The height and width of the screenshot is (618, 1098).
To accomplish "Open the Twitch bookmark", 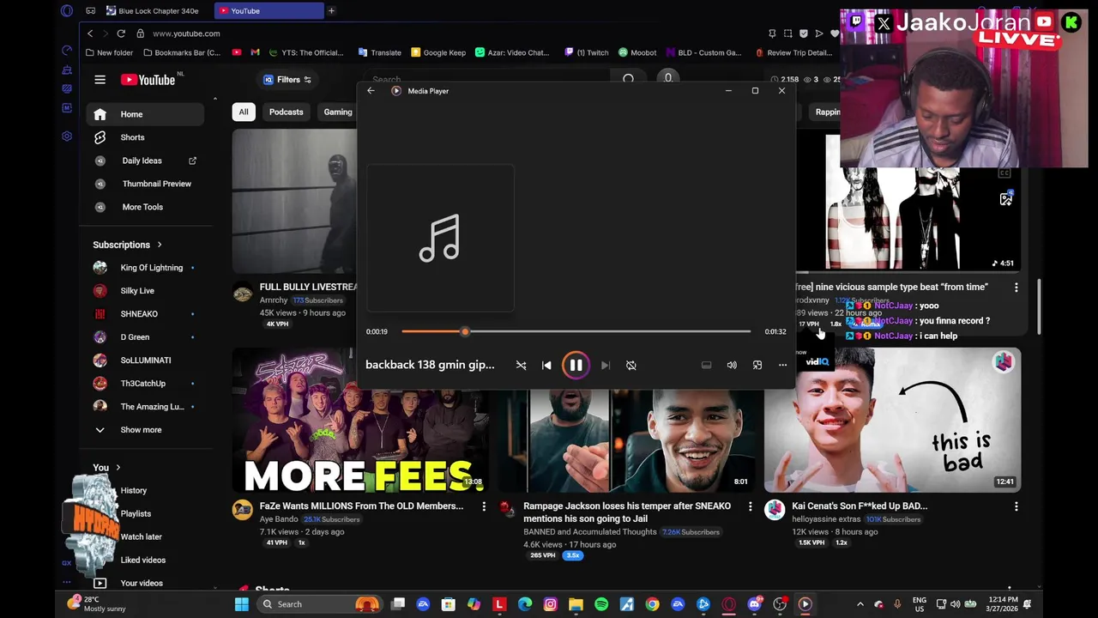I will tap(587, 52).
